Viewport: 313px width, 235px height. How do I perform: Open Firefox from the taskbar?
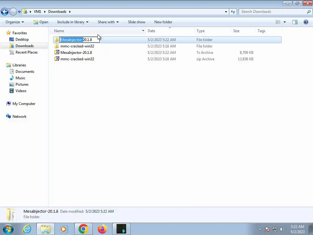[x=102, y=229]
